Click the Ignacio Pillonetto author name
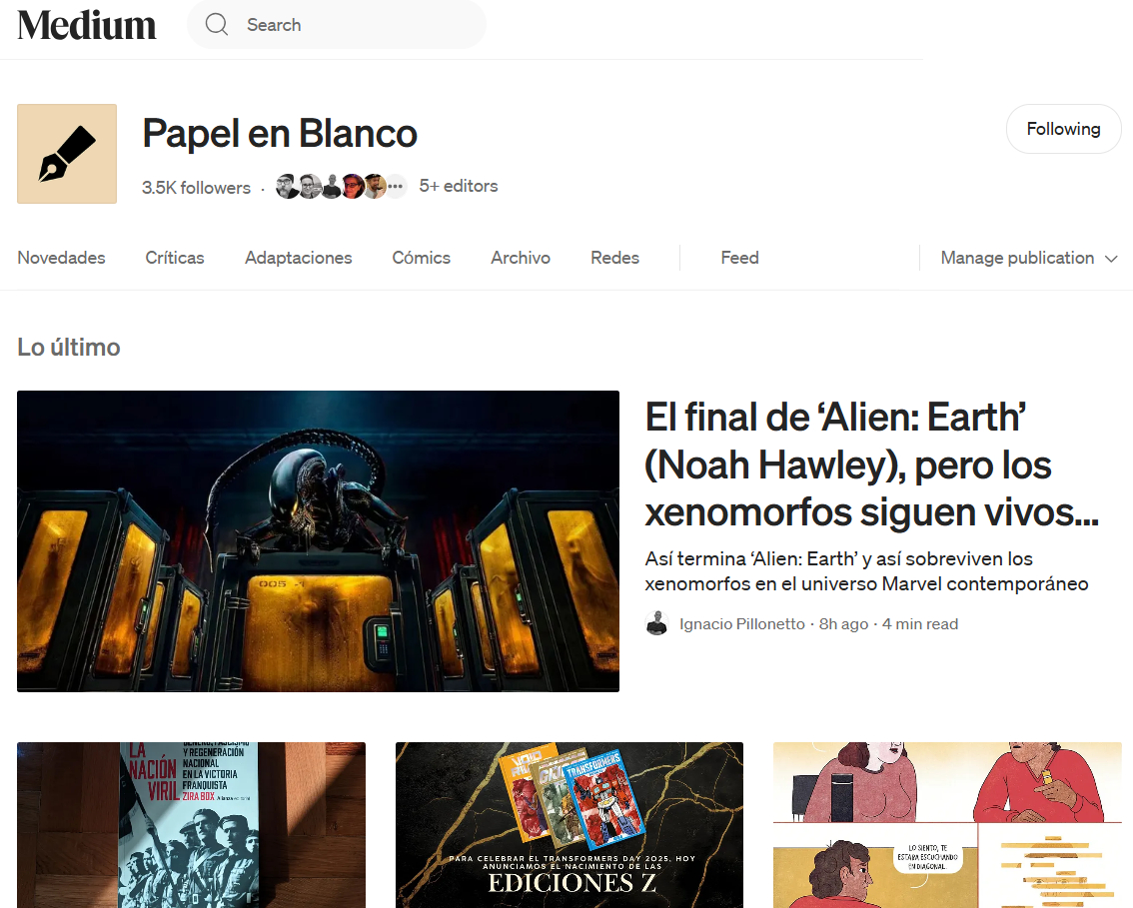Screen dimensions: 1133x908 click(742, 624)
